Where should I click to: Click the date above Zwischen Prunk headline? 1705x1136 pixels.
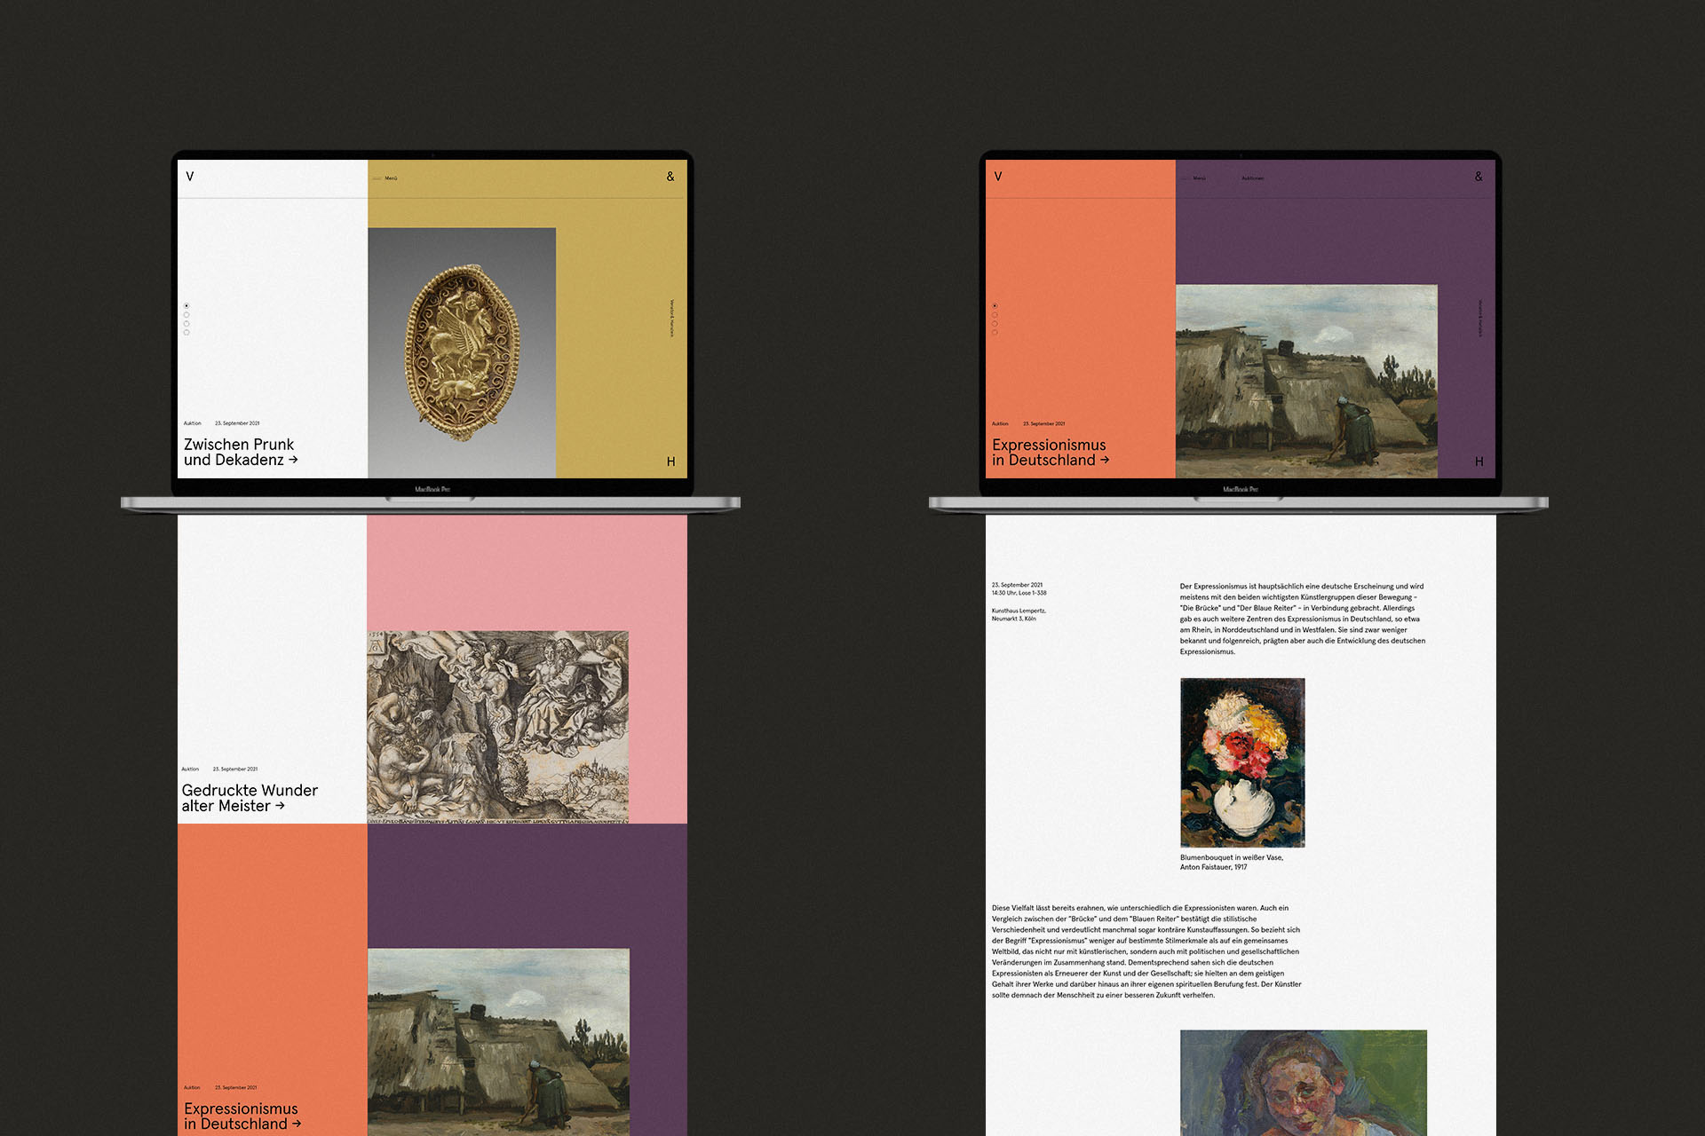(x=237, y=423)
